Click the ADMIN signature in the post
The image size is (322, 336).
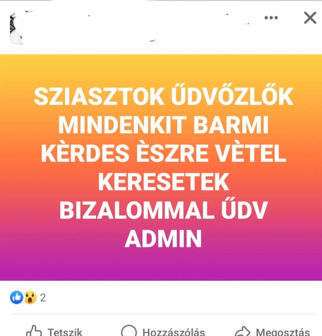(163, 239)
